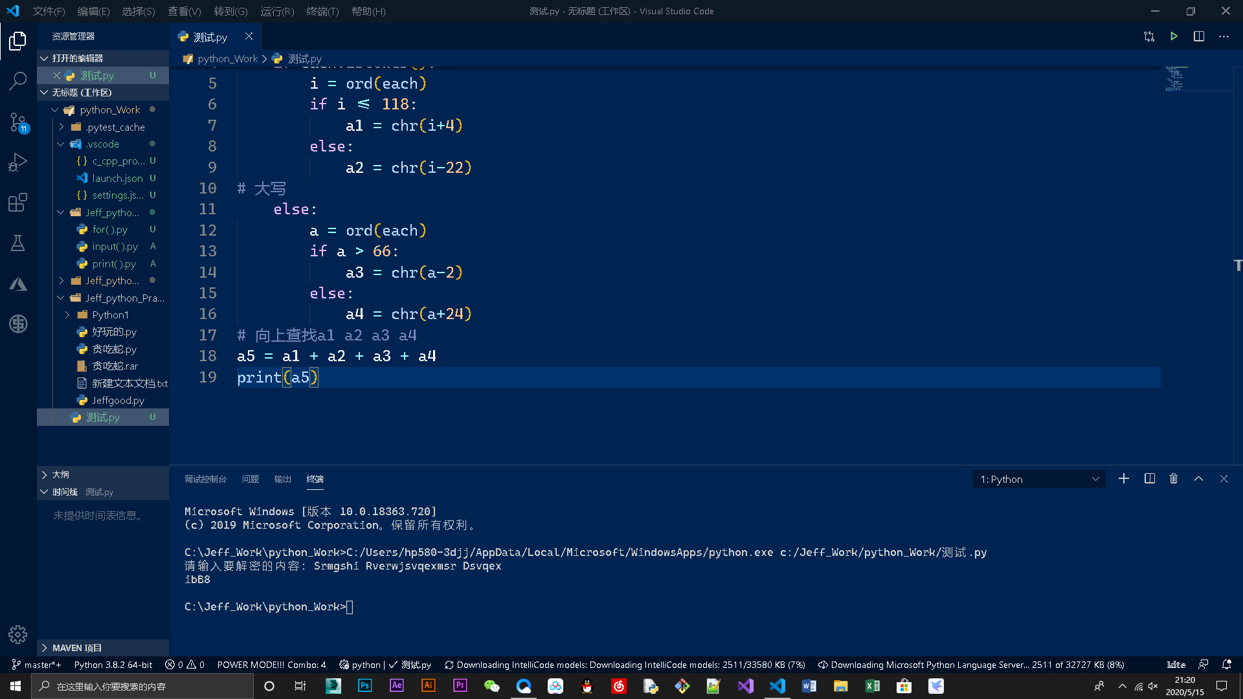Open the 运行(R) menu

(x=277, y=11)
